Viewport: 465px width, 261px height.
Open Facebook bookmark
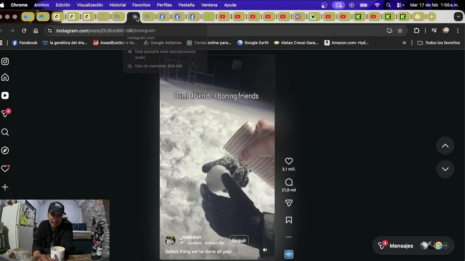[25, 43]
